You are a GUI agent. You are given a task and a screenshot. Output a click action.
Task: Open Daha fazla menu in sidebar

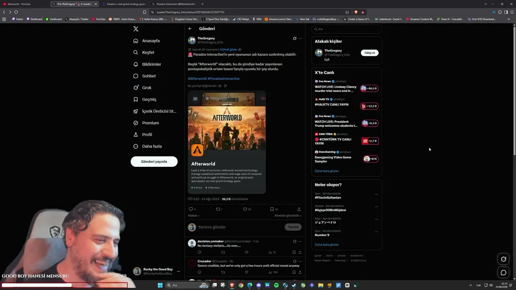click(148, 146)
